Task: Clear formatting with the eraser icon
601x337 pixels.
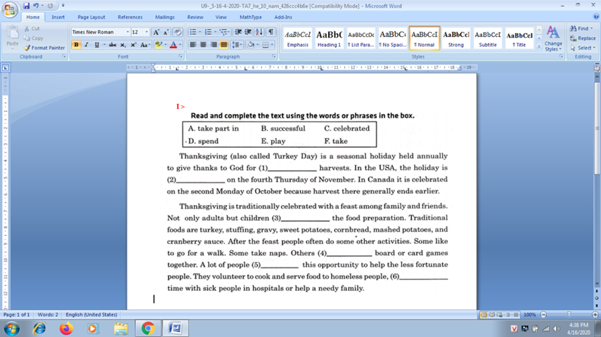Action: point(177,32)
